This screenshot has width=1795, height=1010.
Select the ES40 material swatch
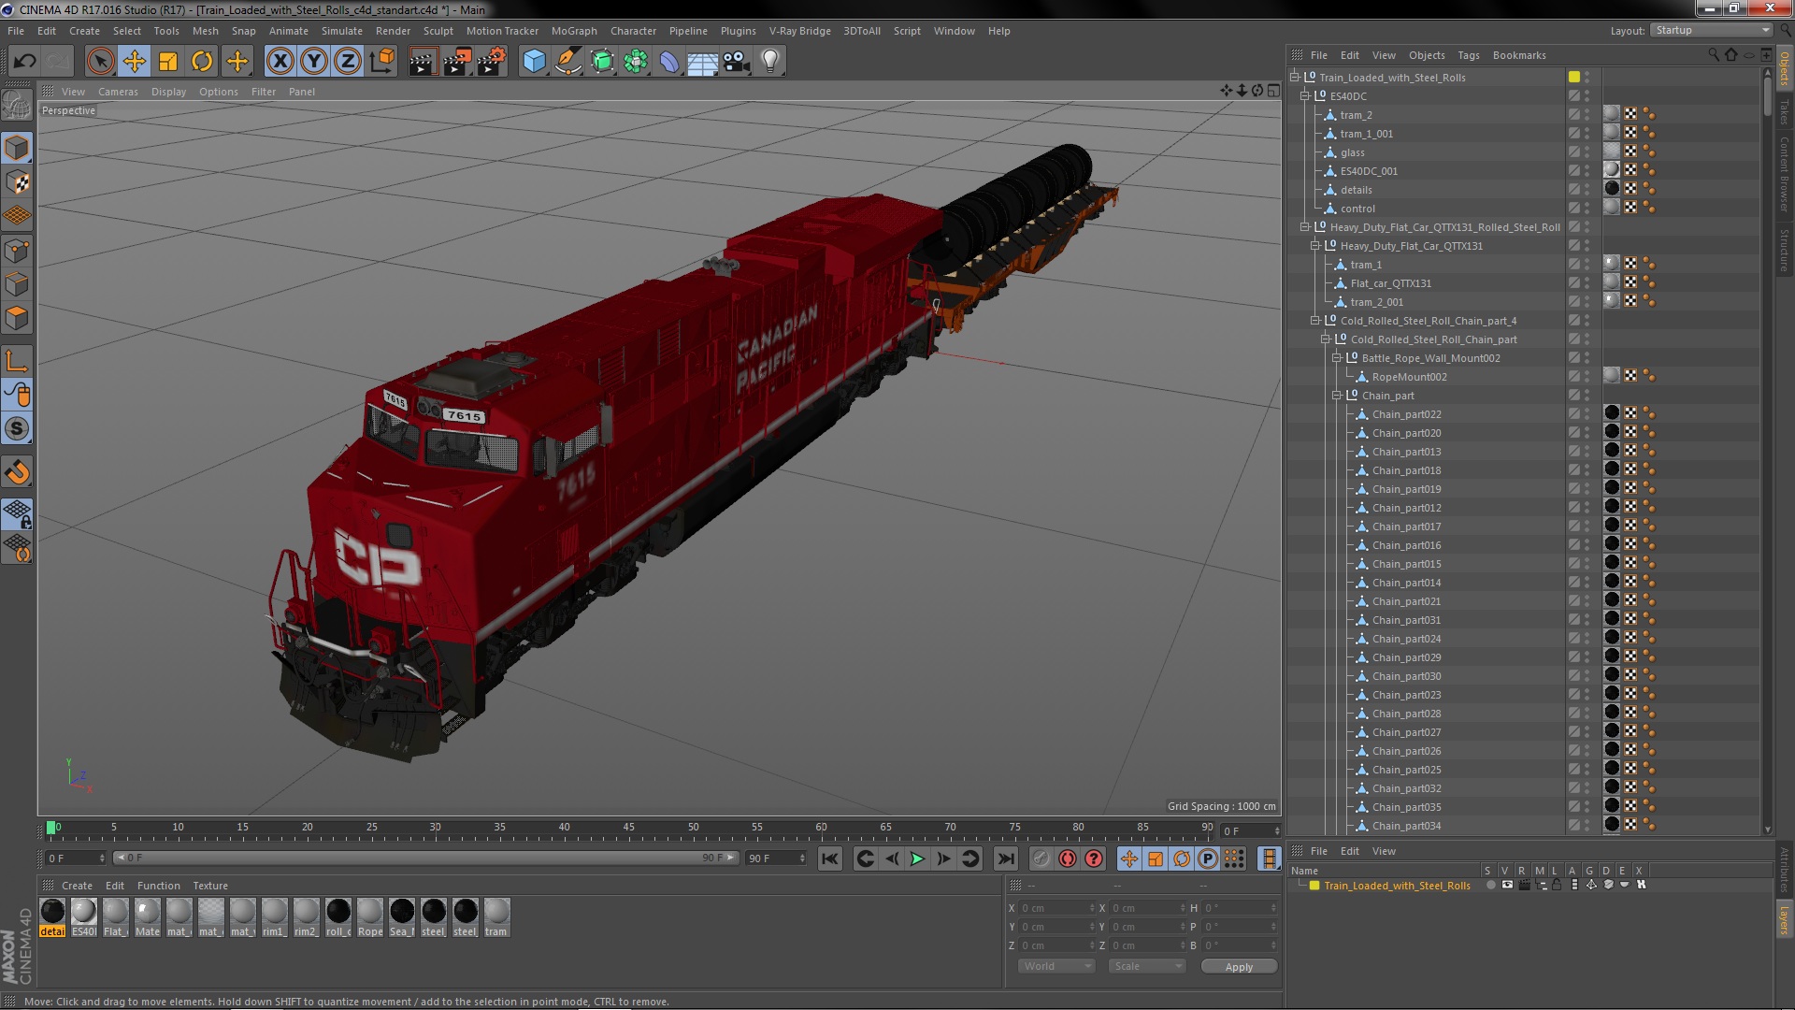[x=84, y=917]
